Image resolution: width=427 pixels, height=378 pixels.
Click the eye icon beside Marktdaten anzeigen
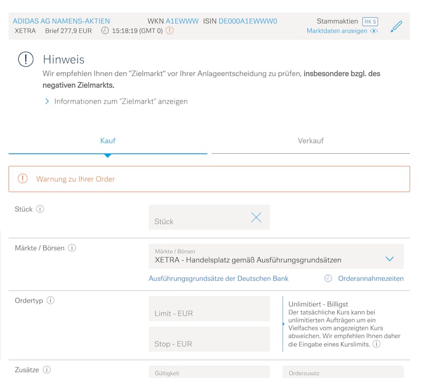pos(374,31)
